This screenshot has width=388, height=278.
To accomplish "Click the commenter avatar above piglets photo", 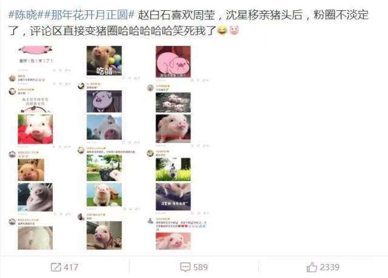I will click(150, 88).
